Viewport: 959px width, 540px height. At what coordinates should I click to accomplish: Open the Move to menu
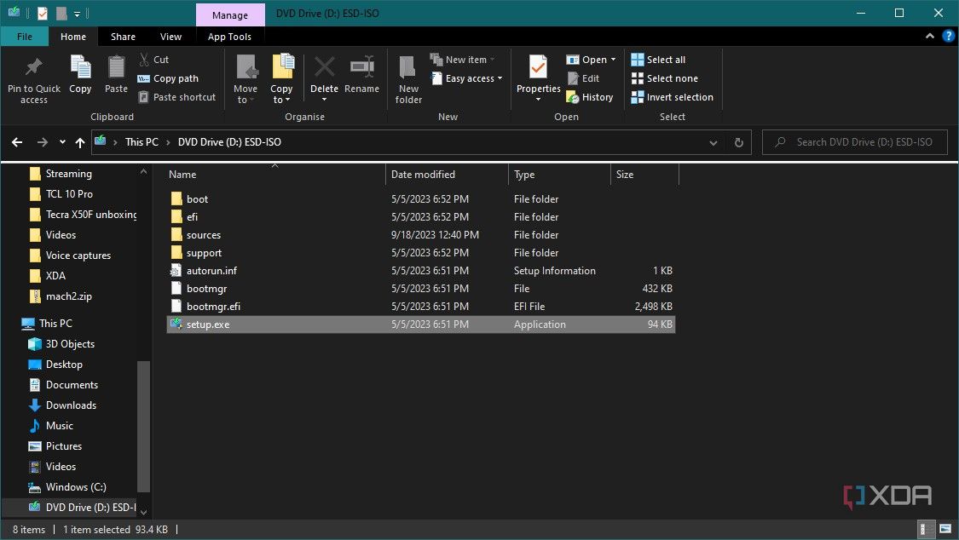(x=246, y=79)
